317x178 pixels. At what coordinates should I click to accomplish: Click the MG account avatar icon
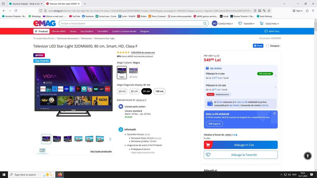(x=215, y=23)
